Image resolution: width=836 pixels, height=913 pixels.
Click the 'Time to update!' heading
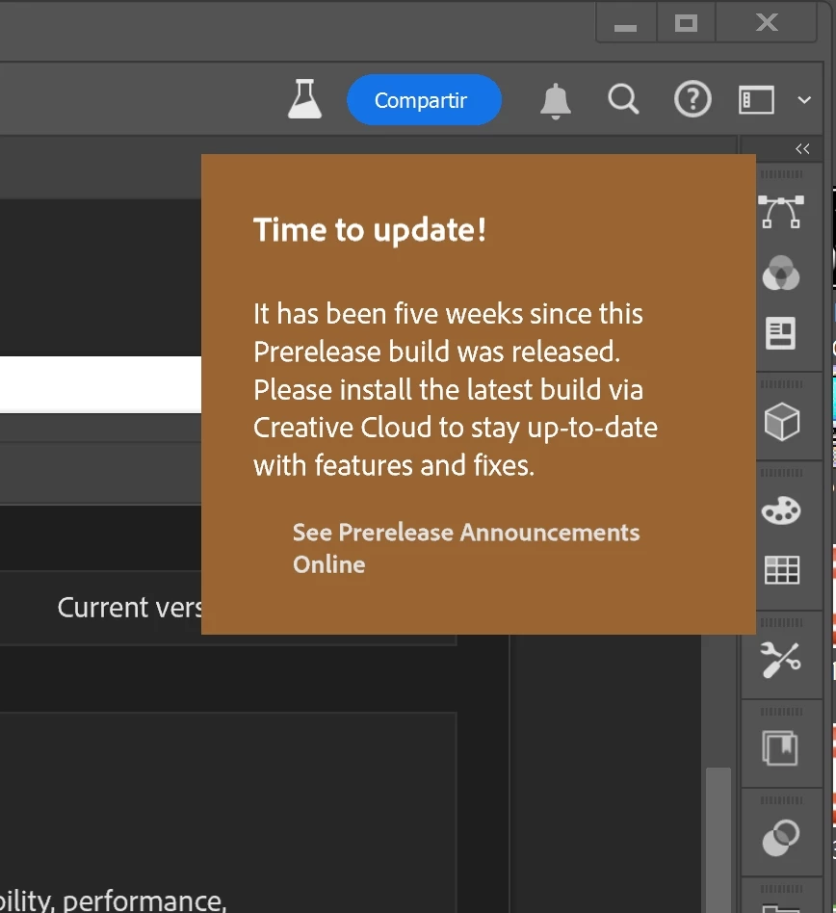pyautogui.click(x=369, y=230)
